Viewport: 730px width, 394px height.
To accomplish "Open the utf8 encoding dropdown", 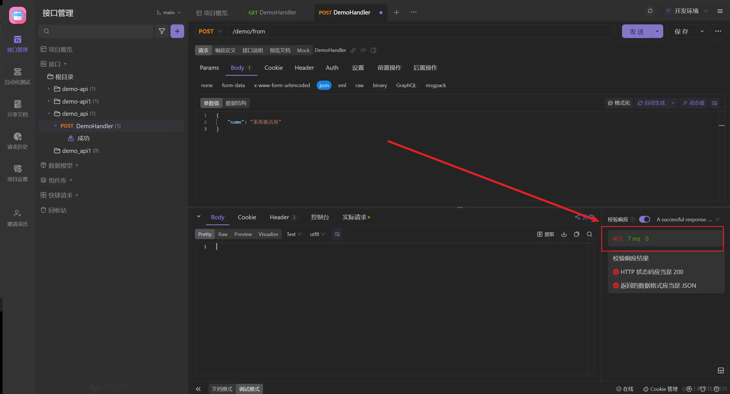I will point(317,234).
